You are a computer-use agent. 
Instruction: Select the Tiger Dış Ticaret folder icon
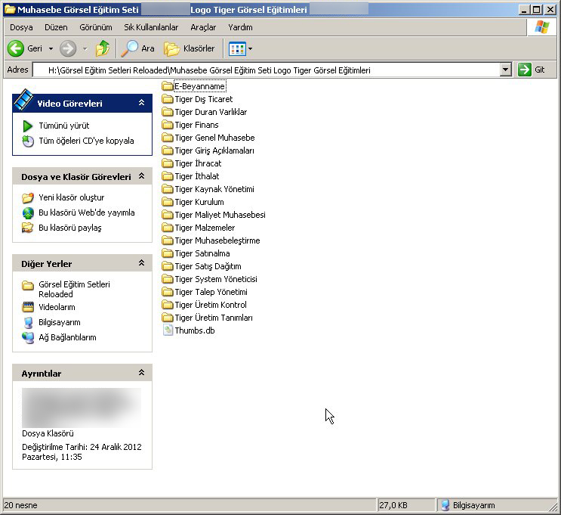click(x=167, y=99)
